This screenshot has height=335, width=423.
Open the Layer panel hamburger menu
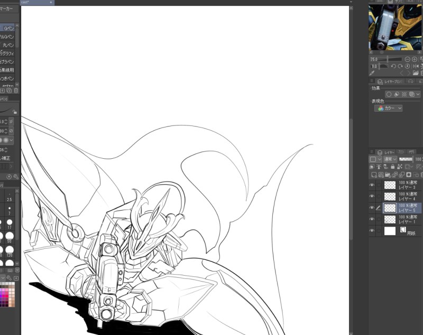pos(372,152)
